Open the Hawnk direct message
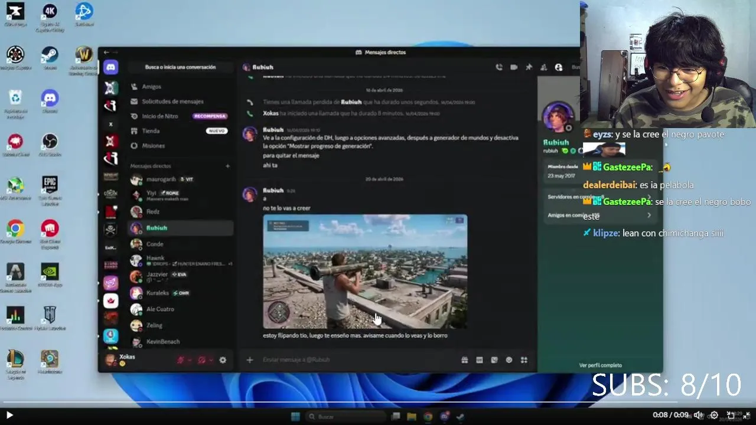Screen dimensions: 756x425 [181, 260]
